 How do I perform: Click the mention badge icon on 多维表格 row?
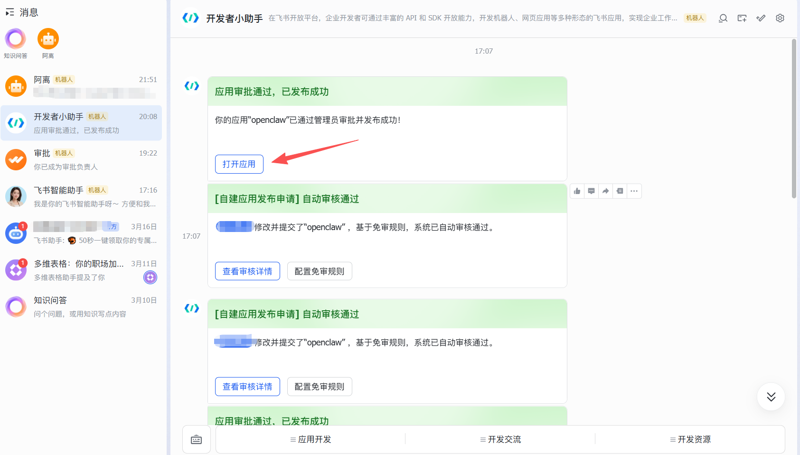click(151, 278)
